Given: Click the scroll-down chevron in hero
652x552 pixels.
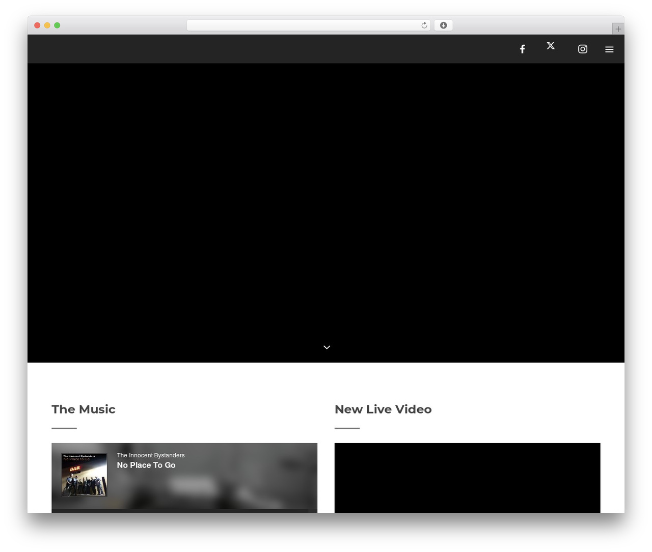Looking at the screenshot, I should pyautogui.click(x=327, y=347).
